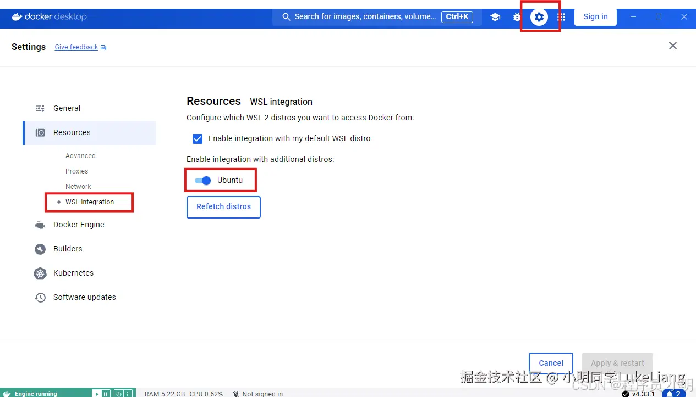This screenshot has width=696, height=397.
Task: Click the whale icon in the Engine running status
Action: click(7, 394)
